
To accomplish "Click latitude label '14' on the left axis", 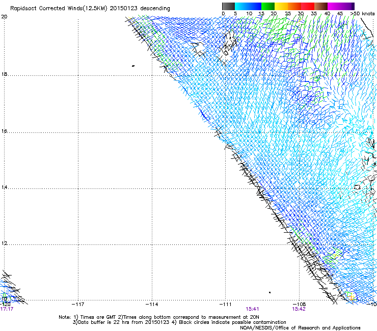I will pos(4,187).
